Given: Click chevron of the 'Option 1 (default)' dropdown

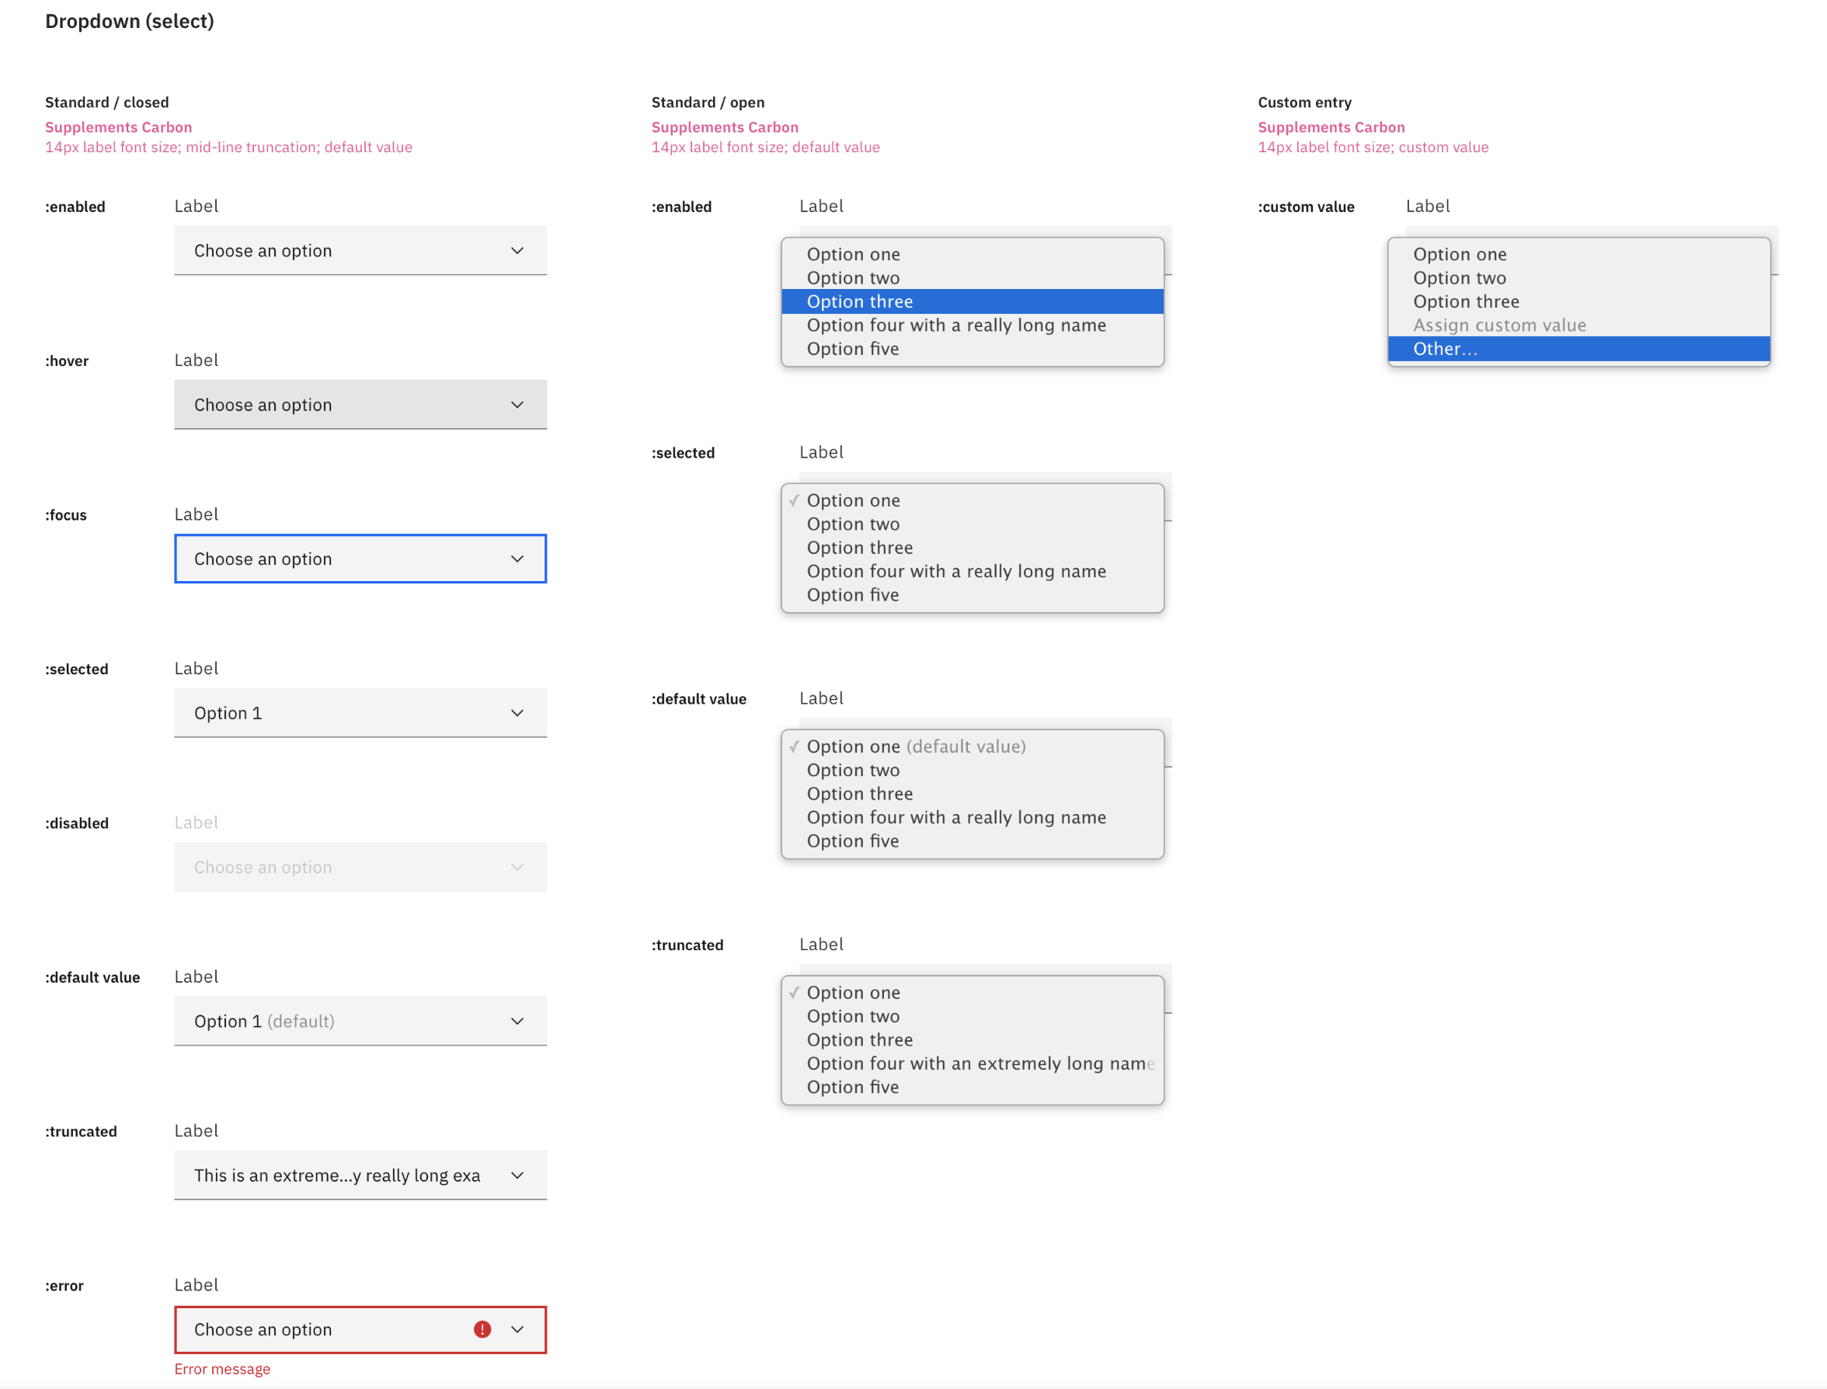Looking at the screenshot, I should pos(517,1021).
